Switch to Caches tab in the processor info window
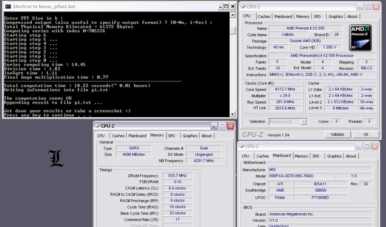The image size is (386, 227). (264, 17)
